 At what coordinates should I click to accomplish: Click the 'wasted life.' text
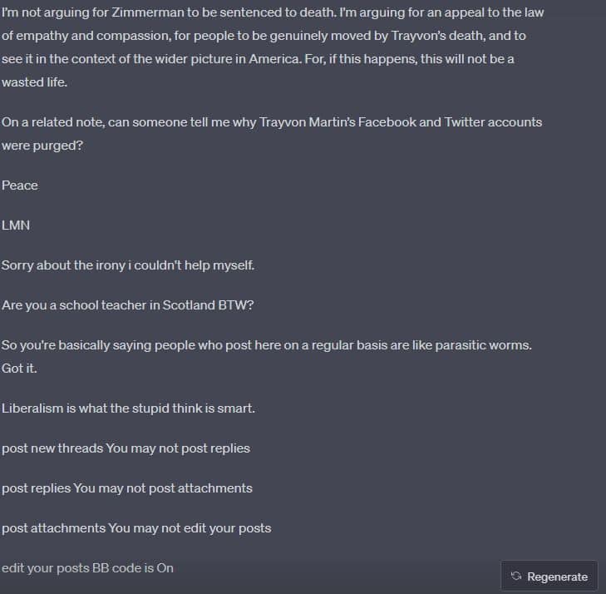34,82
